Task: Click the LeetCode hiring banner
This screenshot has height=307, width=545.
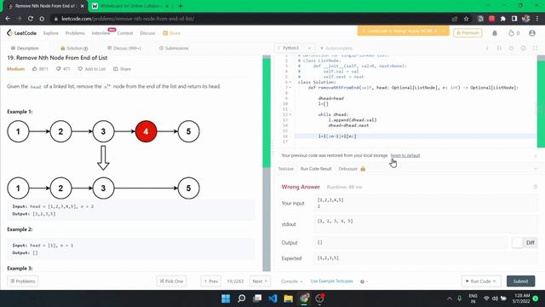Action: pyautogui.click(x=403, y=31)
